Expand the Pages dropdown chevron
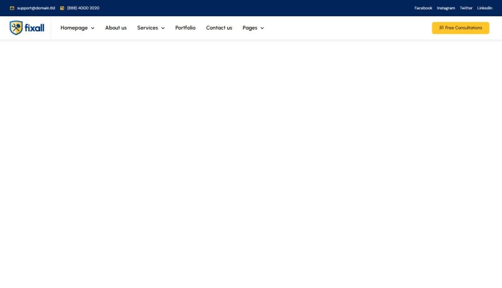This screenshot has height=288, width=502. 262,28
